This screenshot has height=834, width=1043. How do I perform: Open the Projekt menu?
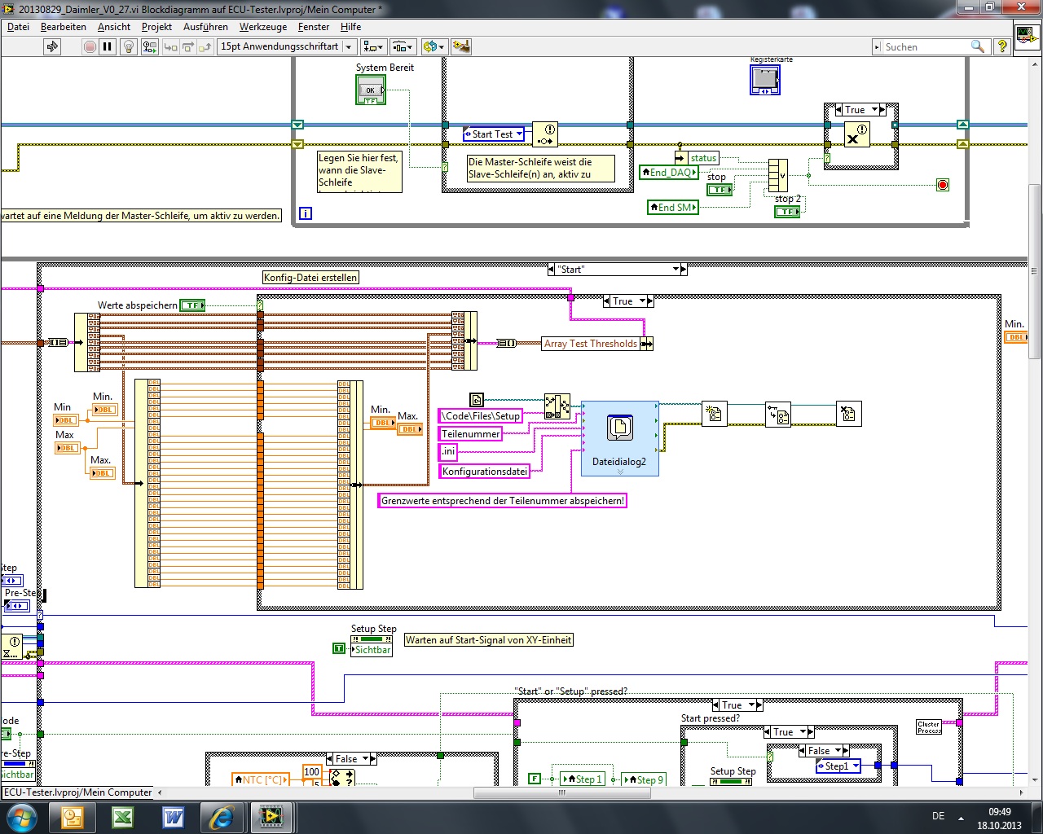(156, 27)
